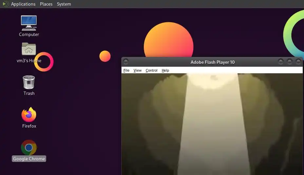Click the Trash label text

(29, 93)
